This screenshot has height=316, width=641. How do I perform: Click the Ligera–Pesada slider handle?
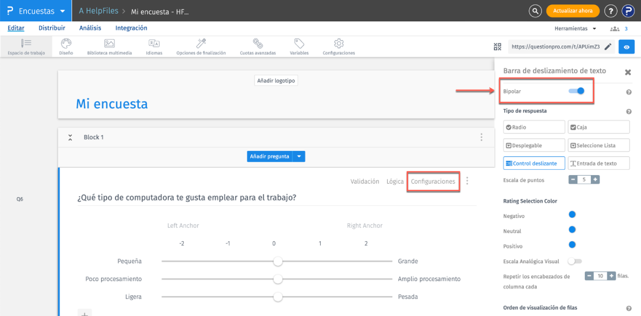coord(278,297)
